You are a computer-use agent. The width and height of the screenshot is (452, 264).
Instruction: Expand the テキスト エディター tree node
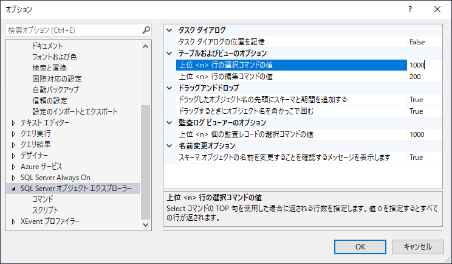coord(13,123)
